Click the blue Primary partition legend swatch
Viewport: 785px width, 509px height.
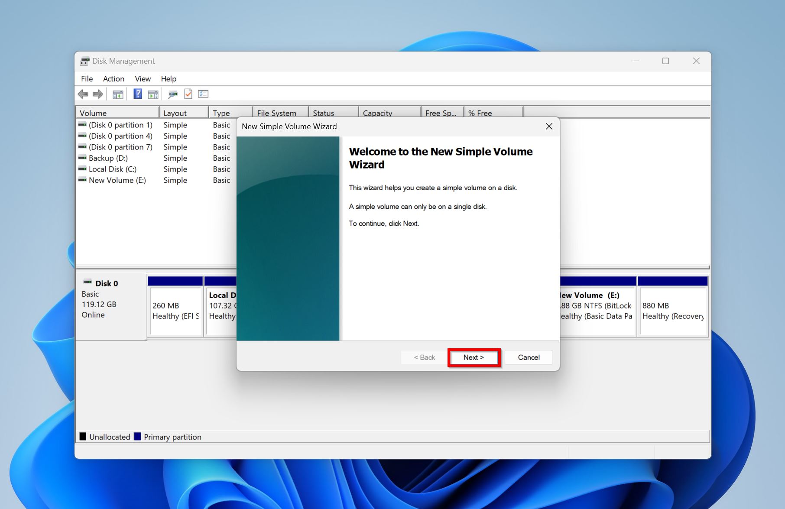137,436
